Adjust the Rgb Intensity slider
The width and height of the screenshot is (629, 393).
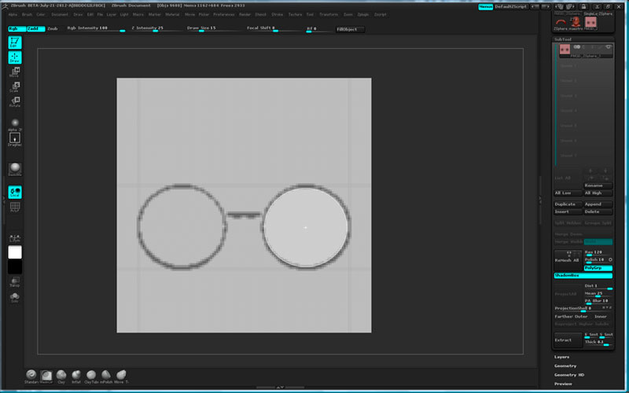coord(96,28)
